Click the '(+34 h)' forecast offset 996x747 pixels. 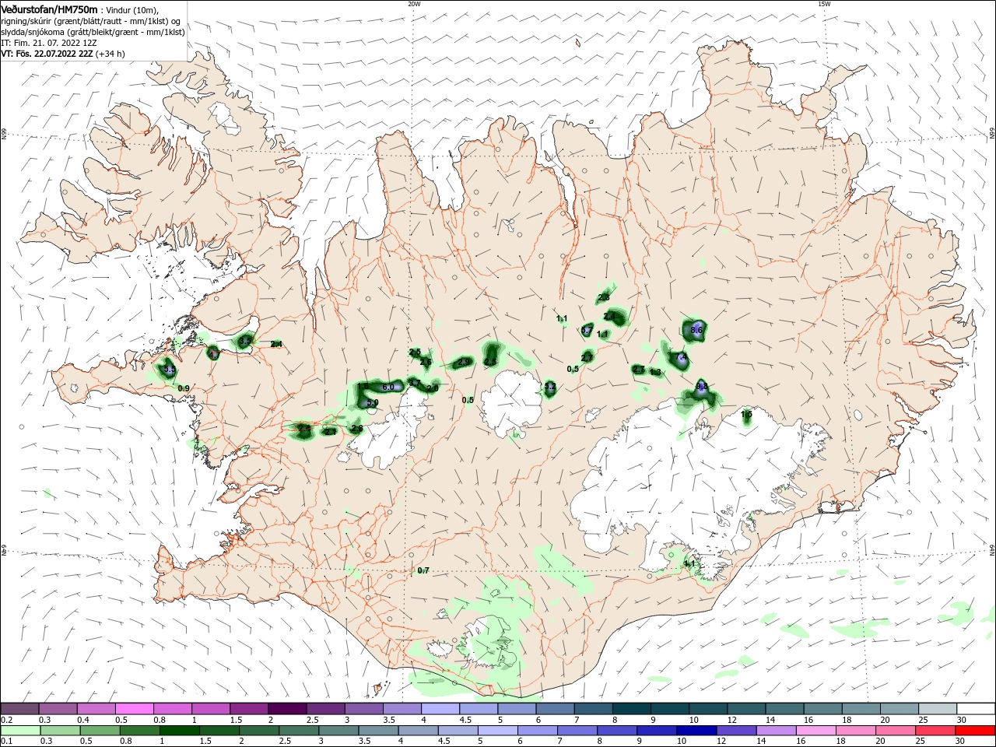pos(111,54)
